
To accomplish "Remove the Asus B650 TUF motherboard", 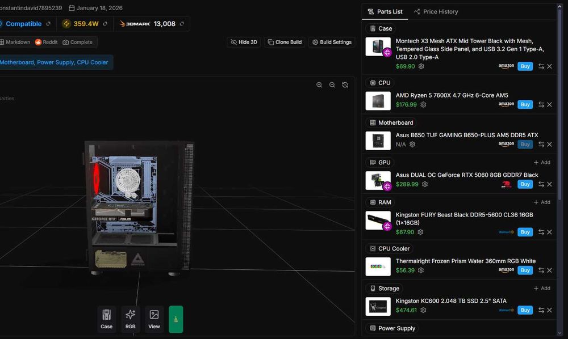I will [549, 144].
